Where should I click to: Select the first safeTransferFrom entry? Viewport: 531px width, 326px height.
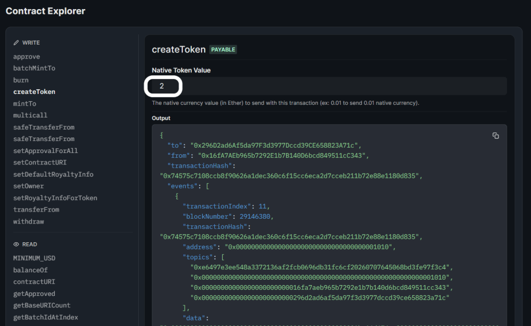coord(43,127)
